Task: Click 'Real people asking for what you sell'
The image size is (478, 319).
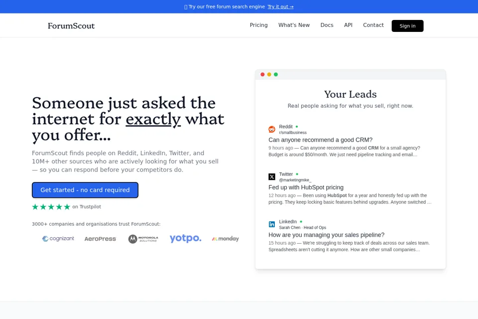Action: [336, 106]
